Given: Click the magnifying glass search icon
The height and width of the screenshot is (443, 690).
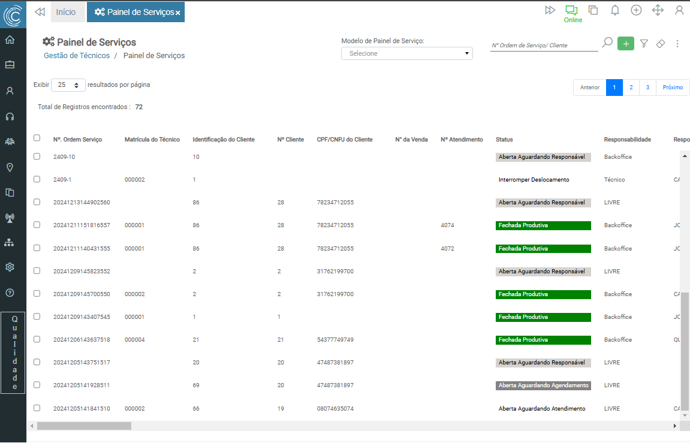Looking at the screenshot, I should [x=607, y=43].
